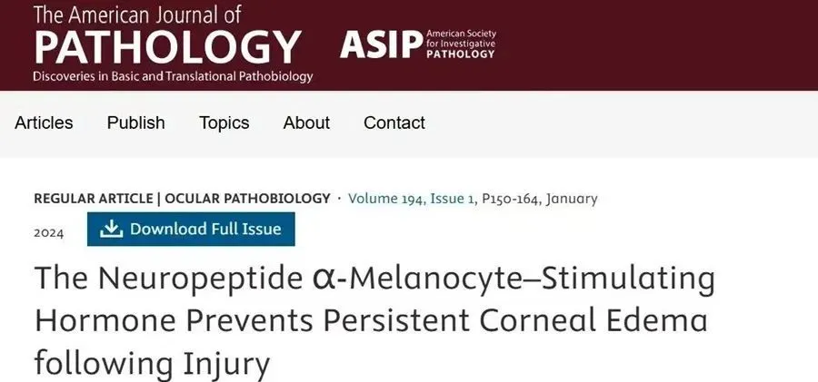818x382 pixels.
Task: Click the 'American Society for Investigative Pathology' text
Action: pyautogui.click(x=461, y=44)
